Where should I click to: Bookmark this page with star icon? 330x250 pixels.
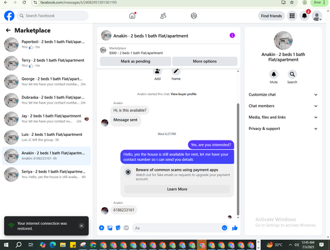click(x=292, y=3)
